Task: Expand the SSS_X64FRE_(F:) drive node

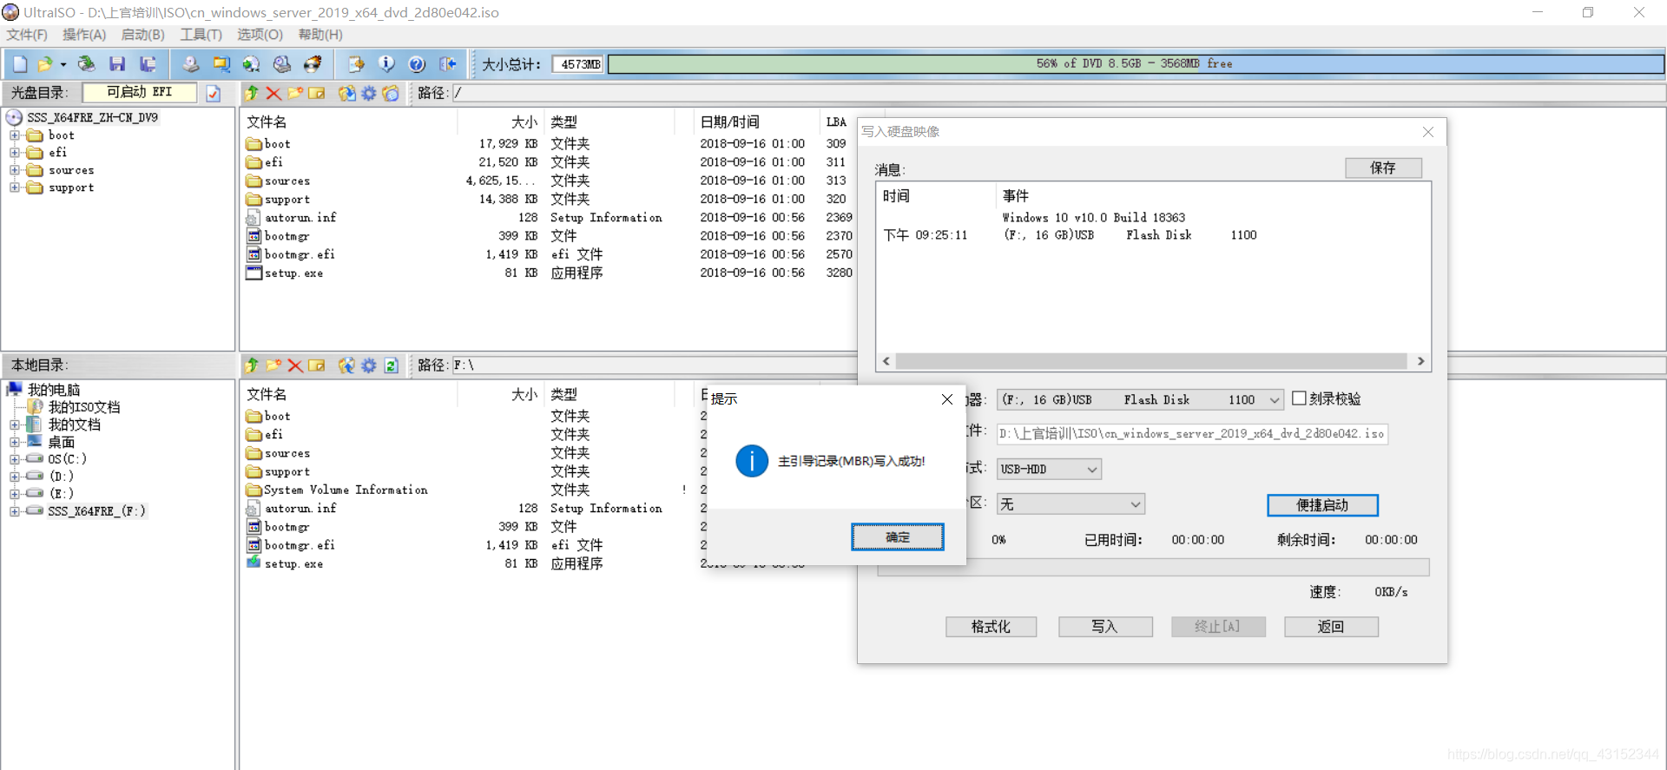Action: [x=15, y=511]
